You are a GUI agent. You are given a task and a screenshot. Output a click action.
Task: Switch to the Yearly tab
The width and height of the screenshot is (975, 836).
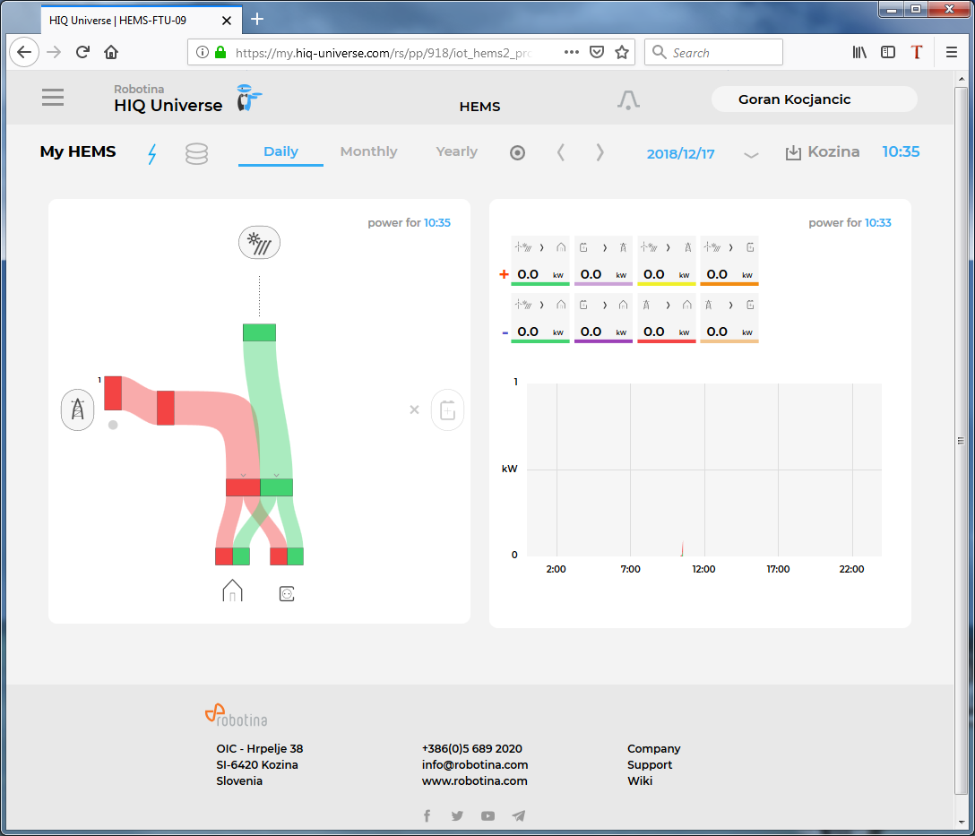(x=456, y=151)
